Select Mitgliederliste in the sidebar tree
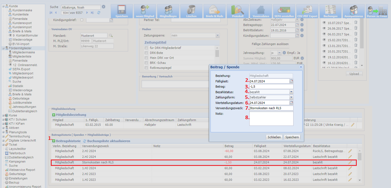391x188 pixels. [x=22, y=56]
